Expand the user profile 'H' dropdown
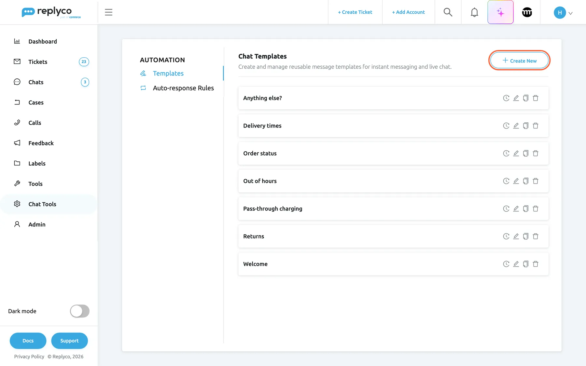This screenshot has width=586, height=366. [x=563, y=13]
